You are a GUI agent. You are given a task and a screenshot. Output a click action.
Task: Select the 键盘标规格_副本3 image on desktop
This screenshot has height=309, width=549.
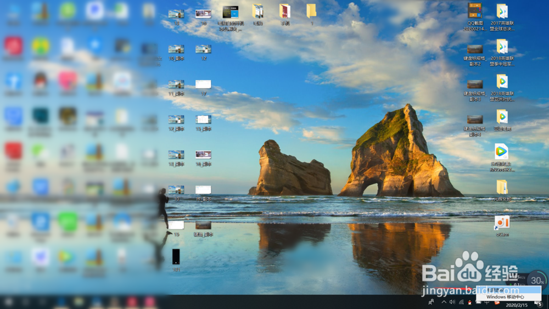click(x=475, y=91)
